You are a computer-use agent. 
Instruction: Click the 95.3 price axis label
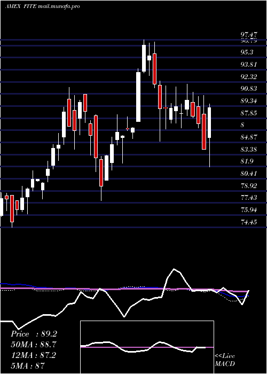tap(247, 52)
